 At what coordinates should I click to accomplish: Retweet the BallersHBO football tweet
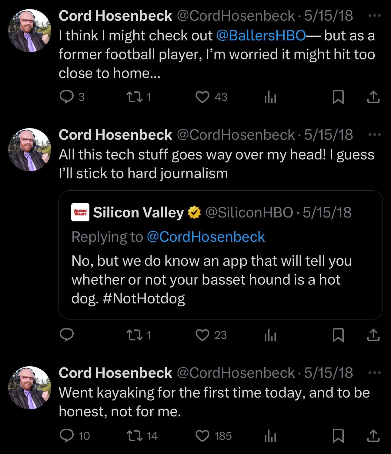[134, 97]
